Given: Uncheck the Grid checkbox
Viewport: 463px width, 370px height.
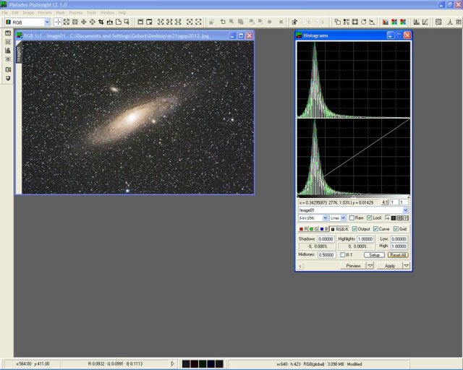Looking at the screenshot, I should coord(395,228).
